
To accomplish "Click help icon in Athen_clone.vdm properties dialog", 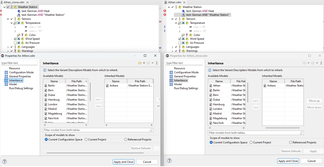I will [x=169, y=161].
